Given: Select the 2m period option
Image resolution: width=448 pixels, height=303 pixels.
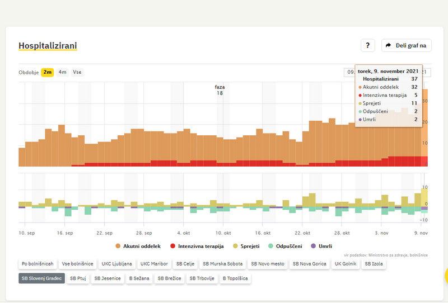Looking at the screenshot, I should (48, 72).
